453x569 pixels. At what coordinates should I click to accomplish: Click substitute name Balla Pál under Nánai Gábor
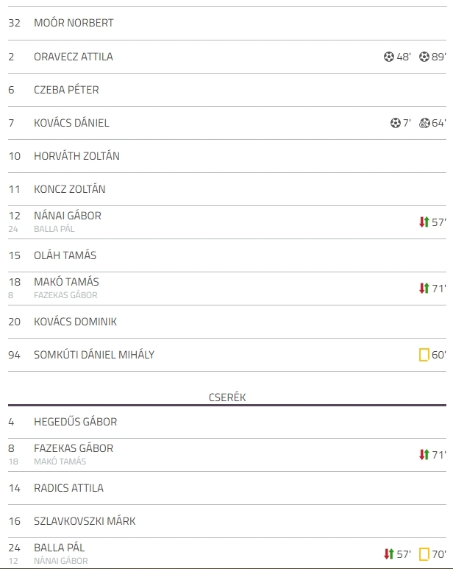[54, 229]
